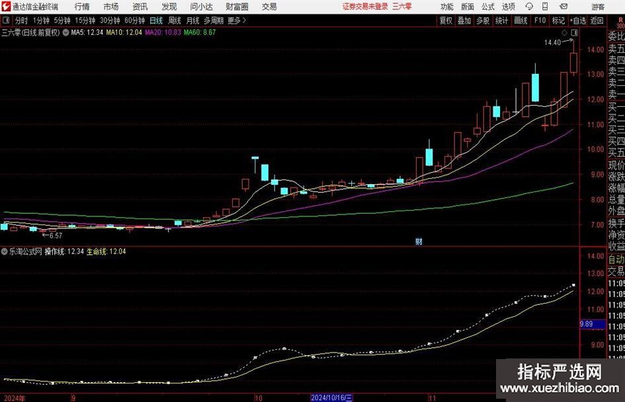The height and width of the screenshot is (402, 625).
Task: Click the MA60: 8.67 label
Action: 199,32
